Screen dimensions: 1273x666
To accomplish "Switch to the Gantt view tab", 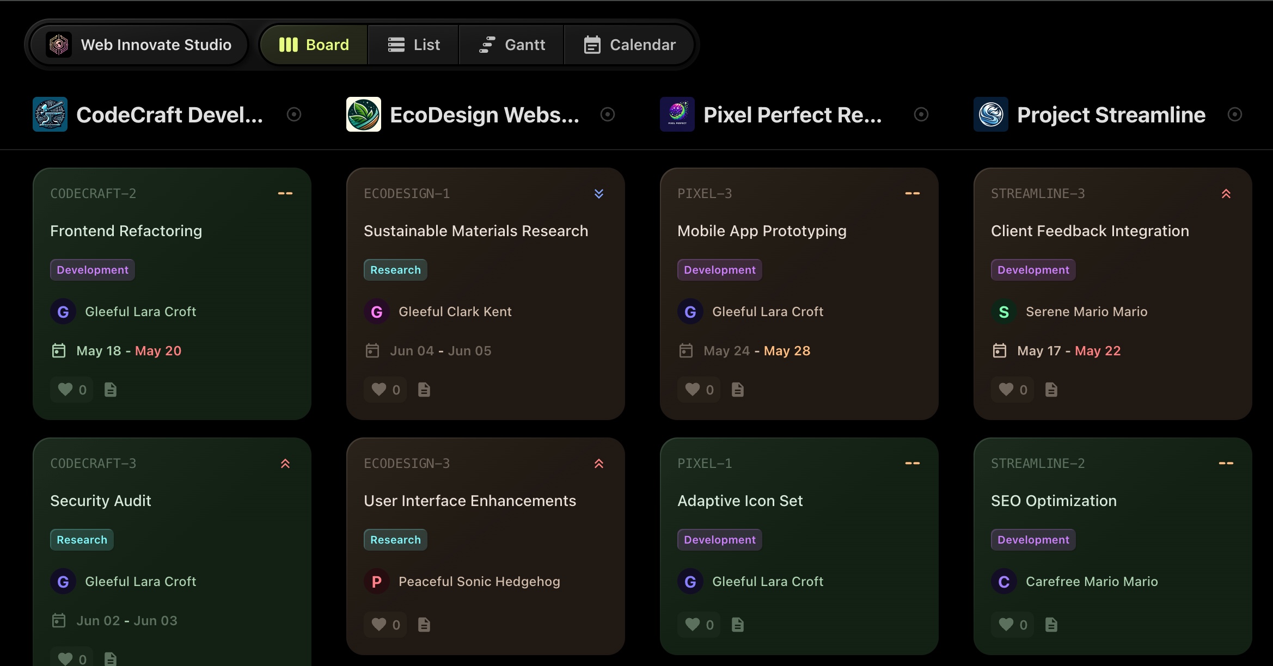I will pyautogui.click(x=512, y=45).
